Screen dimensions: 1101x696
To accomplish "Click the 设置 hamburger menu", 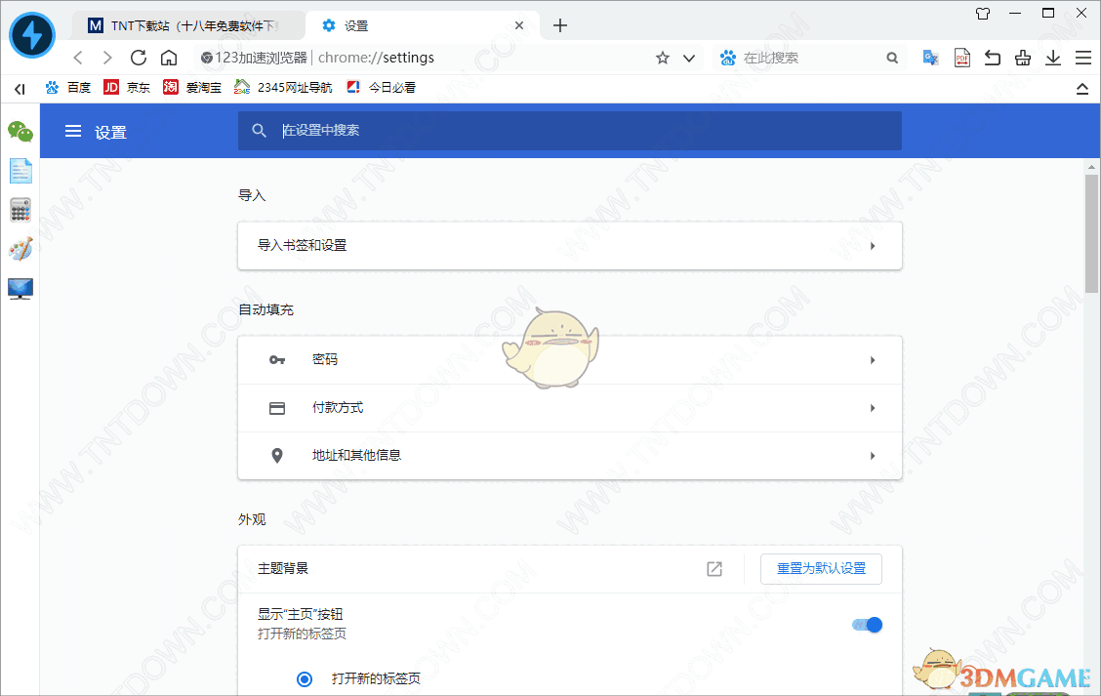I will (72, 131).
